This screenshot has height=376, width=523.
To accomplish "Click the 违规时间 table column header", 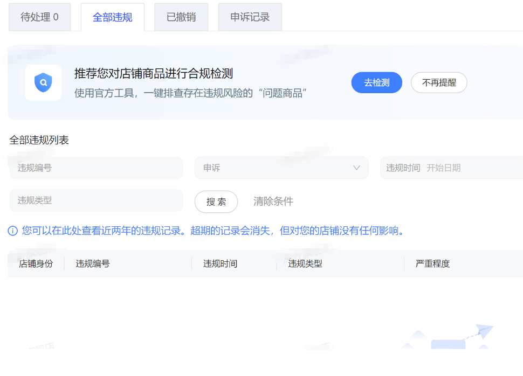I will click(220, 264).
